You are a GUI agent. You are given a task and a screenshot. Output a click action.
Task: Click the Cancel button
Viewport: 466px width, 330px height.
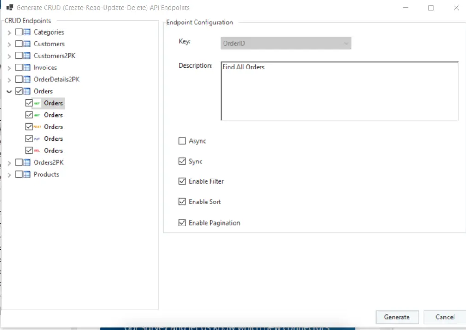pyautogui.click(x=444, y=317)
